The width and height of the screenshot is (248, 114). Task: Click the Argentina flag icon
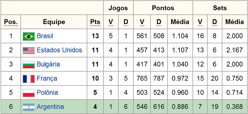[x=29, y=107]
